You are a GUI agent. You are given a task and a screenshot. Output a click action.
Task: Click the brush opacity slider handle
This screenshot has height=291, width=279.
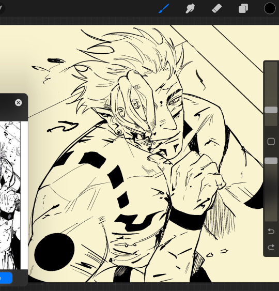(271, 161)
